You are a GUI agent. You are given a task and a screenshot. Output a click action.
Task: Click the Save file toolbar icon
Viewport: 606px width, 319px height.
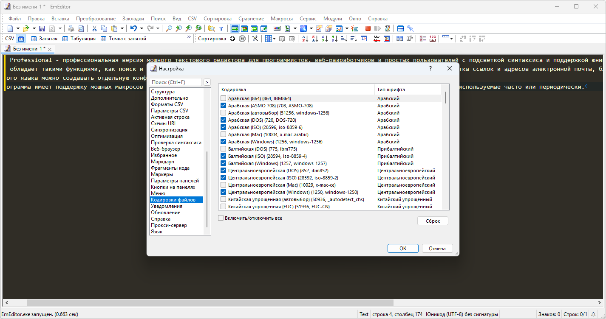tap(42, 28)
